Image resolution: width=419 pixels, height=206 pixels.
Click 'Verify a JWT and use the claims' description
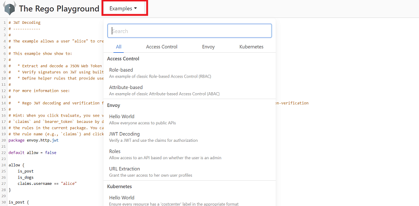pos(153,140)
